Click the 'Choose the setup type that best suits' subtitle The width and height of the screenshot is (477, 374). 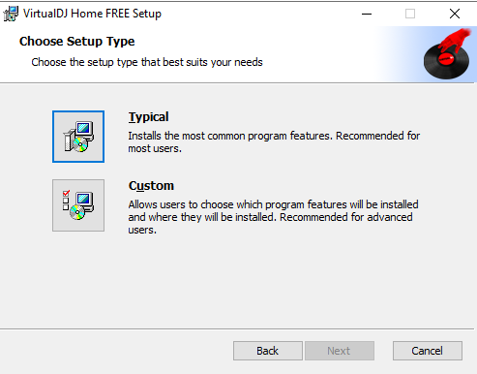147,62
